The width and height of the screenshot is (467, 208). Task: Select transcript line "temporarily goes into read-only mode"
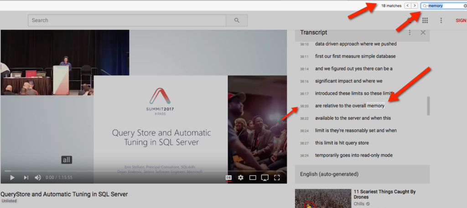point(354,155)
